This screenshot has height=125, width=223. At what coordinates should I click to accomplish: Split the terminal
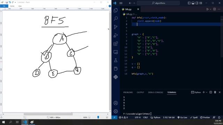[x=211, y=92]
